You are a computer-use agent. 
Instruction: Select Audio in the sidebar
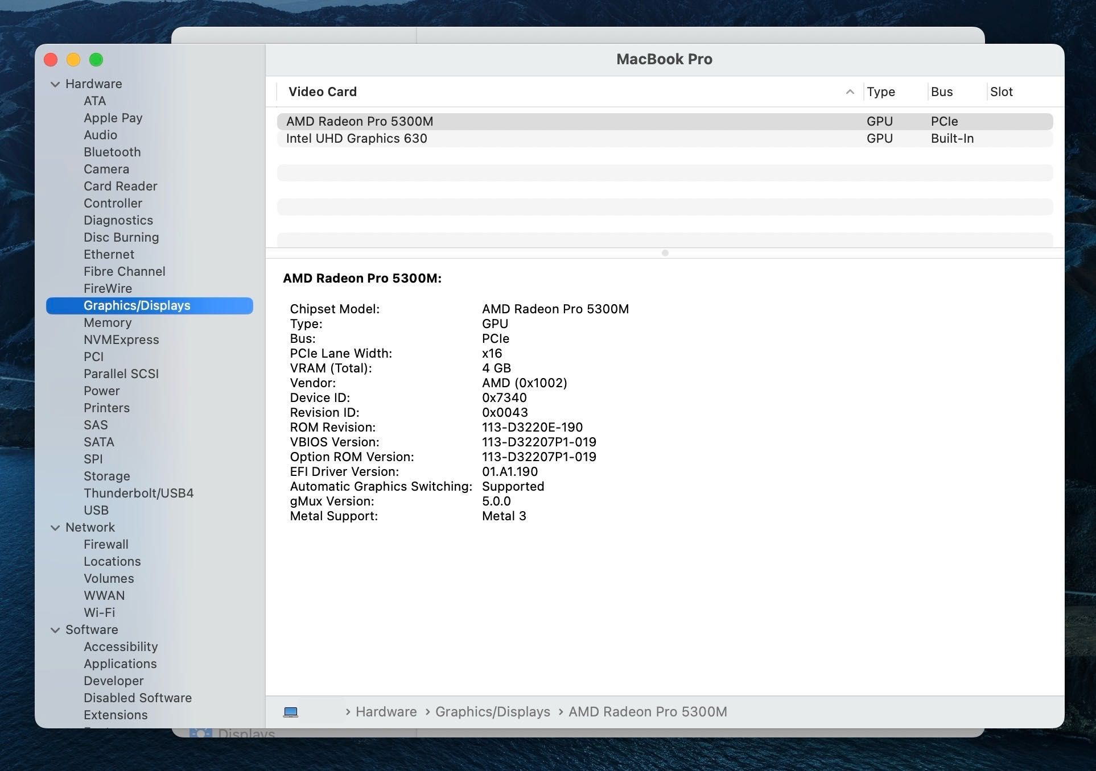(100, 135)
